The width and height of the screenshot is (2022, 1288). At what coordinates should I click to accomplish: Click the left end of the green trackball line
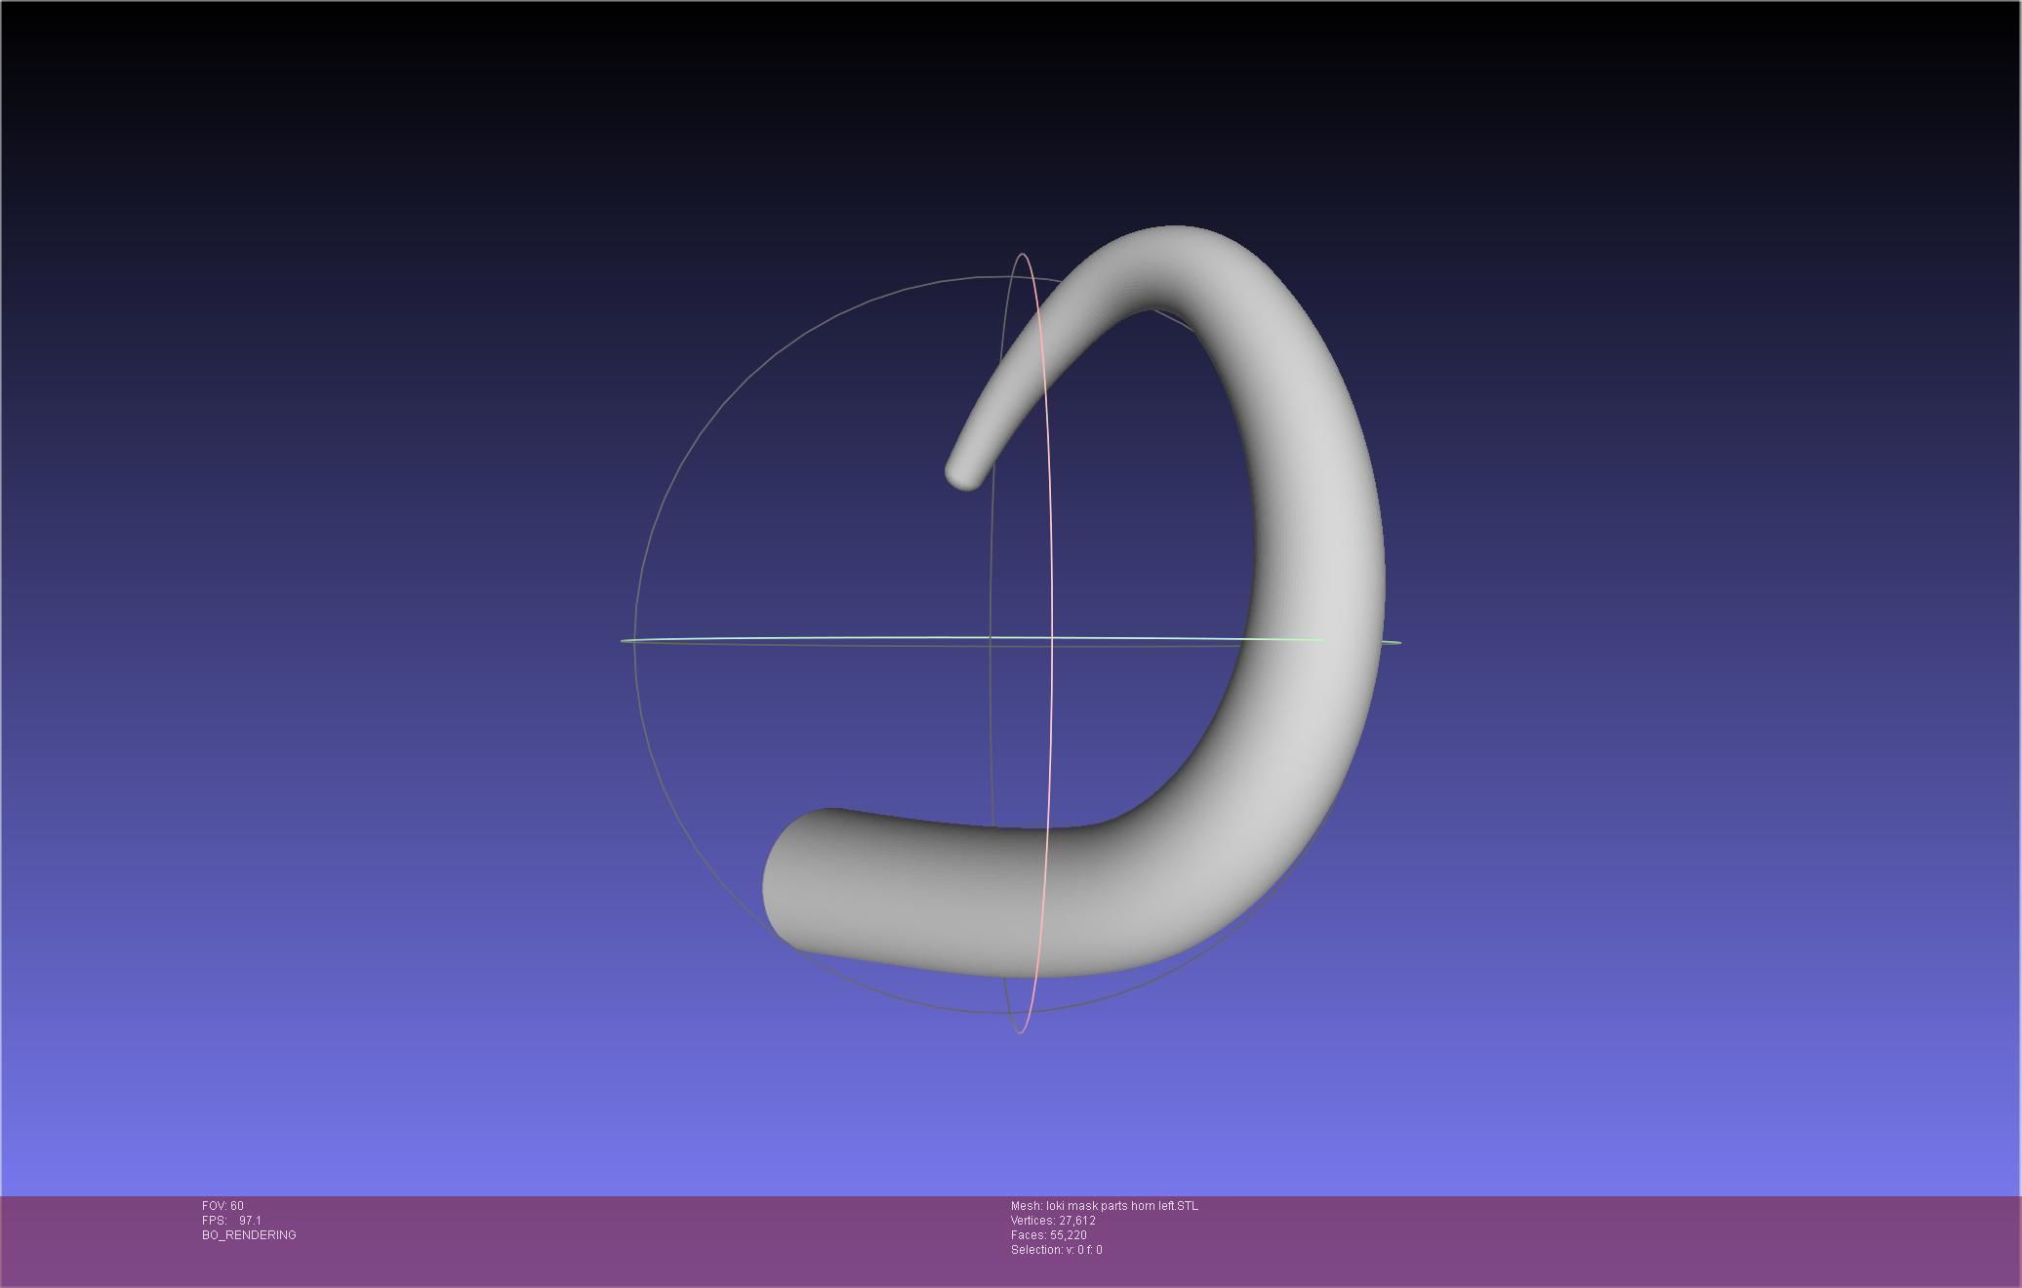click(x=625, y=641)
